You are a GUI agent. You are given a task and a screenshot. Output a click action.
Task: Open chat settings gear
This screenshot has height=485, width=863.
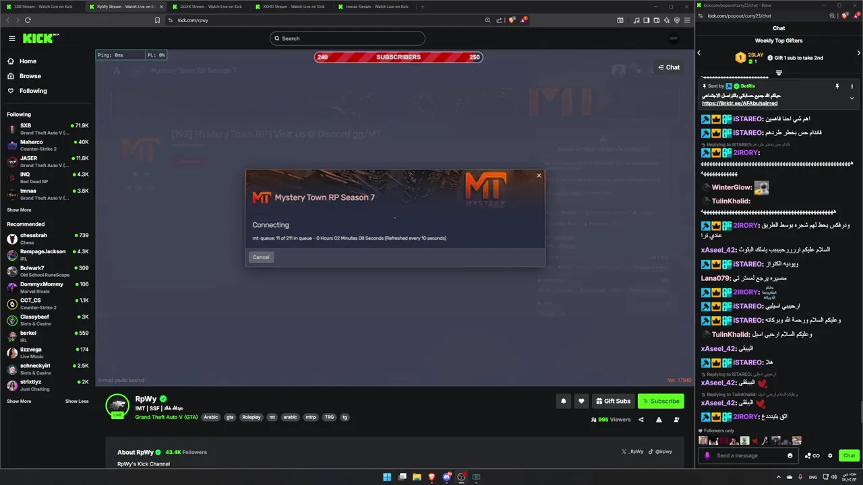click(x=830, y=455)
